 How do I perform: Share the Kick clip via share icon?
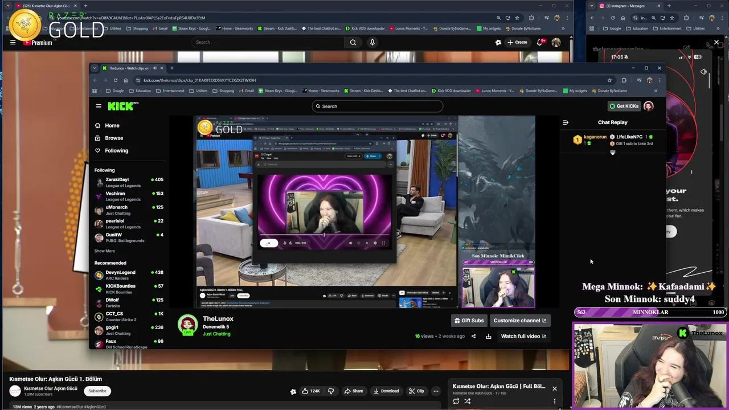click(473, 336)
